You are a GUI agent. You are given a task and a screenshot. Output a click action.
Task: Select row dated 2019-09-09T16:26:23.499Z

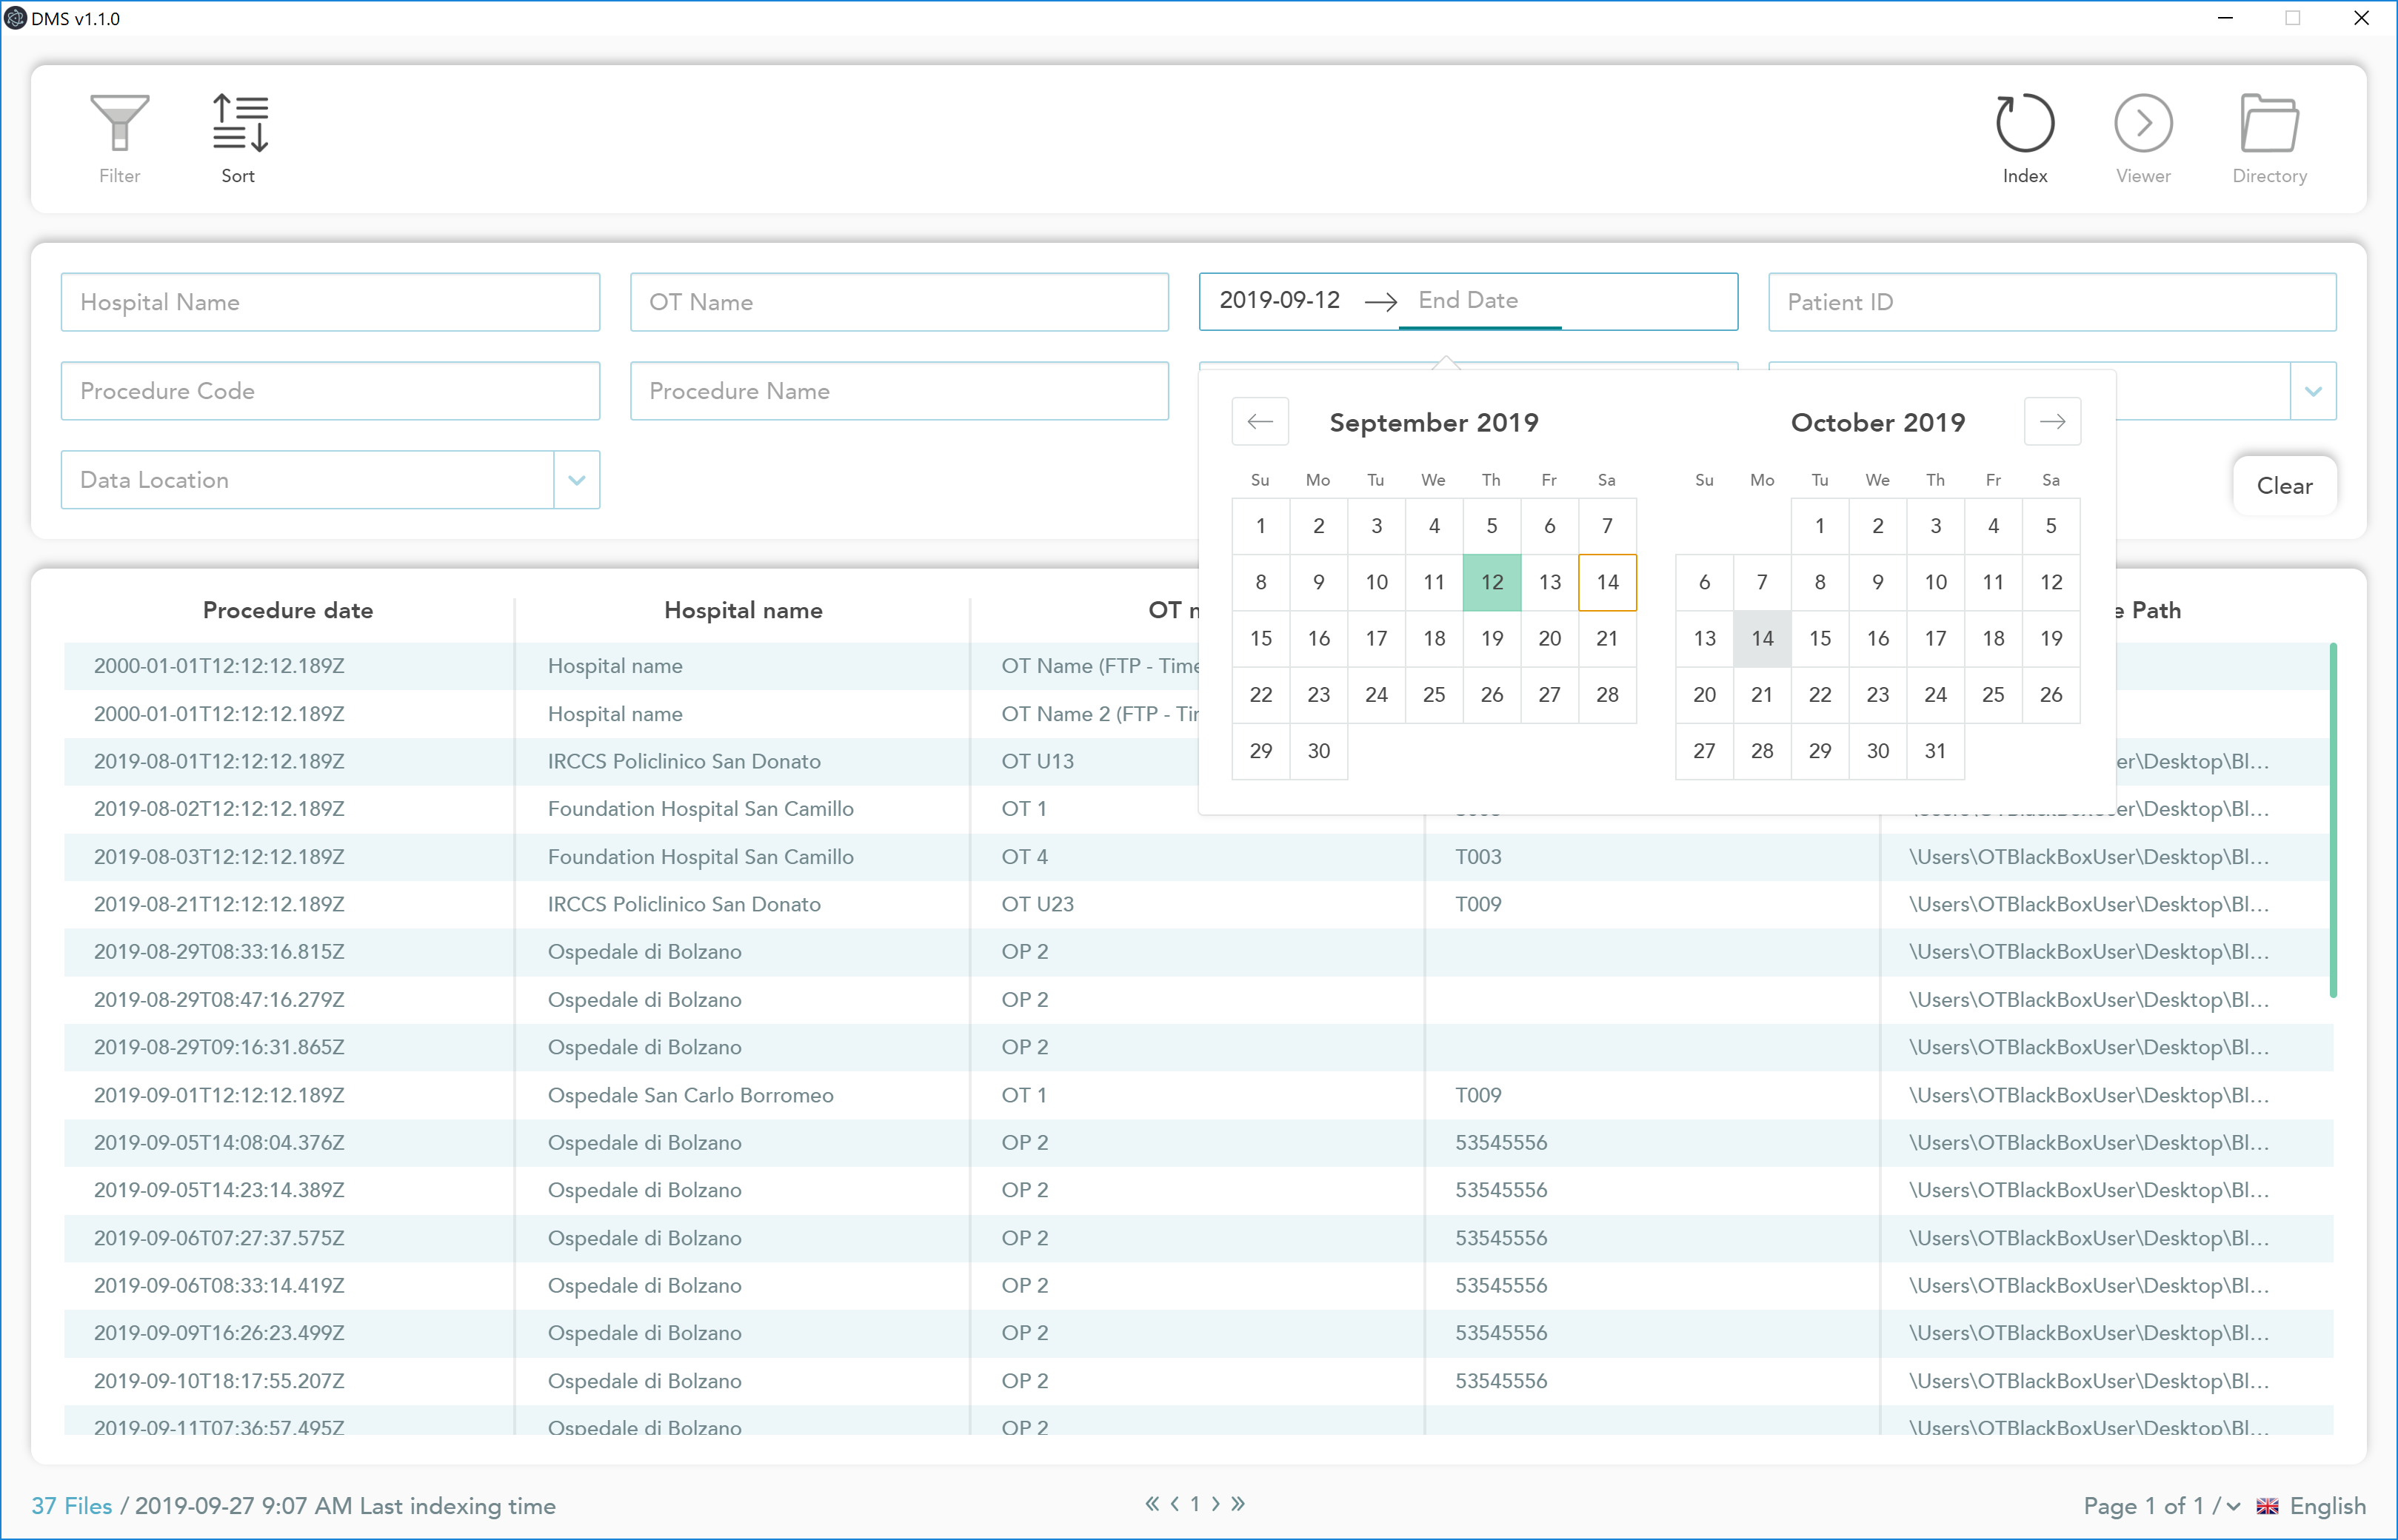(x=1198, y=1333)
